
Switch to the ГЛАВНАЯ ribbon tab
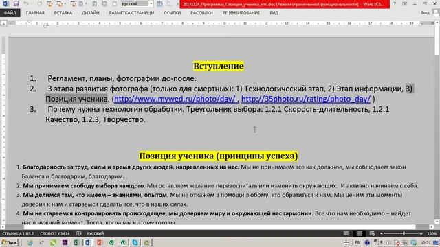[x=35, y=13]
